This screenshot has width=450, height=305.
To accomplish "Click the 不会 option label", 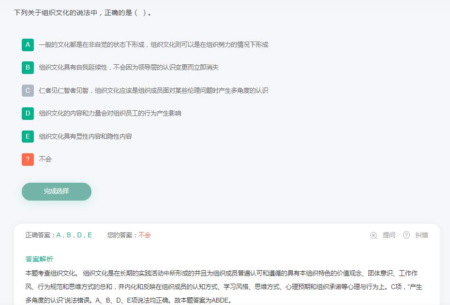I will pyautogui.click(x=45, y=159).
